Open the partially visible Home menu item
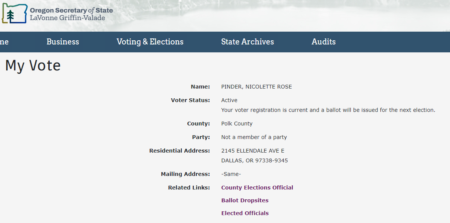 click(x=4, y=42)
